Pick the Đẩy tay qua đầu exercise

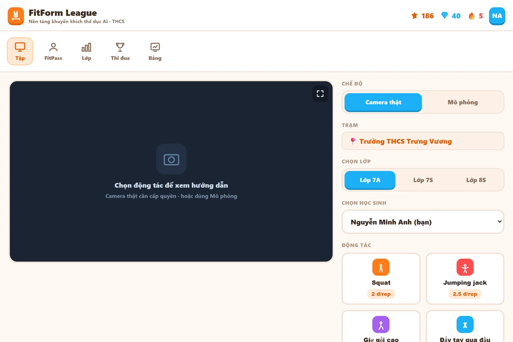(x=465, y=326)
